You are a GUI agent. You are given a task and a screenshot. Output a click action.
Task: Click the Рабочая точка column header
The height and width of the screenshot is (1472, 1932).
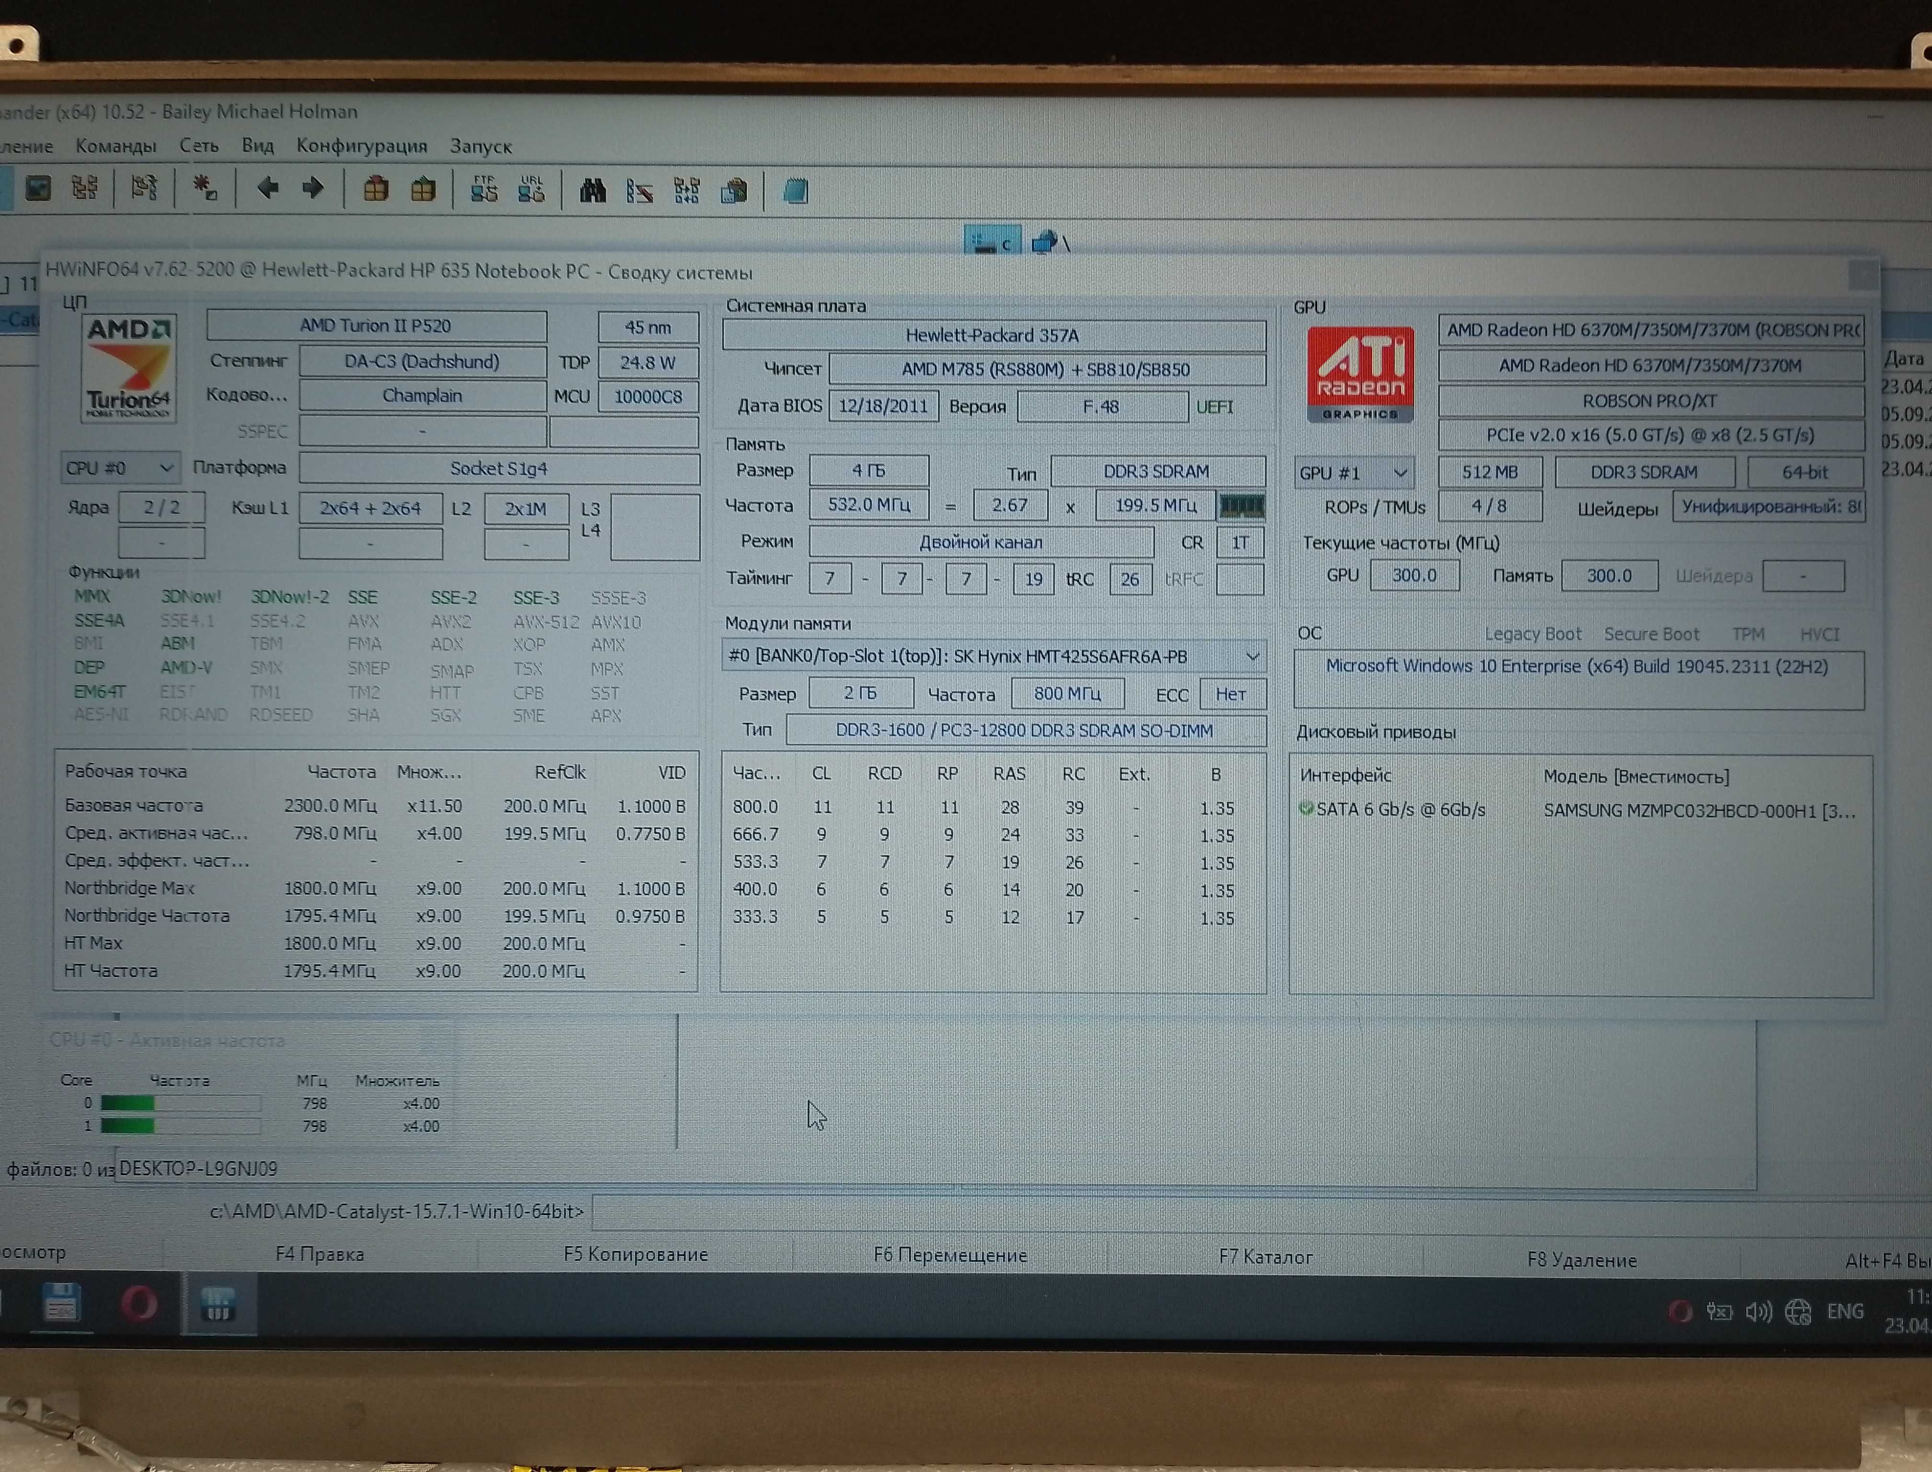pyautogui.click(x=125, y=771)
